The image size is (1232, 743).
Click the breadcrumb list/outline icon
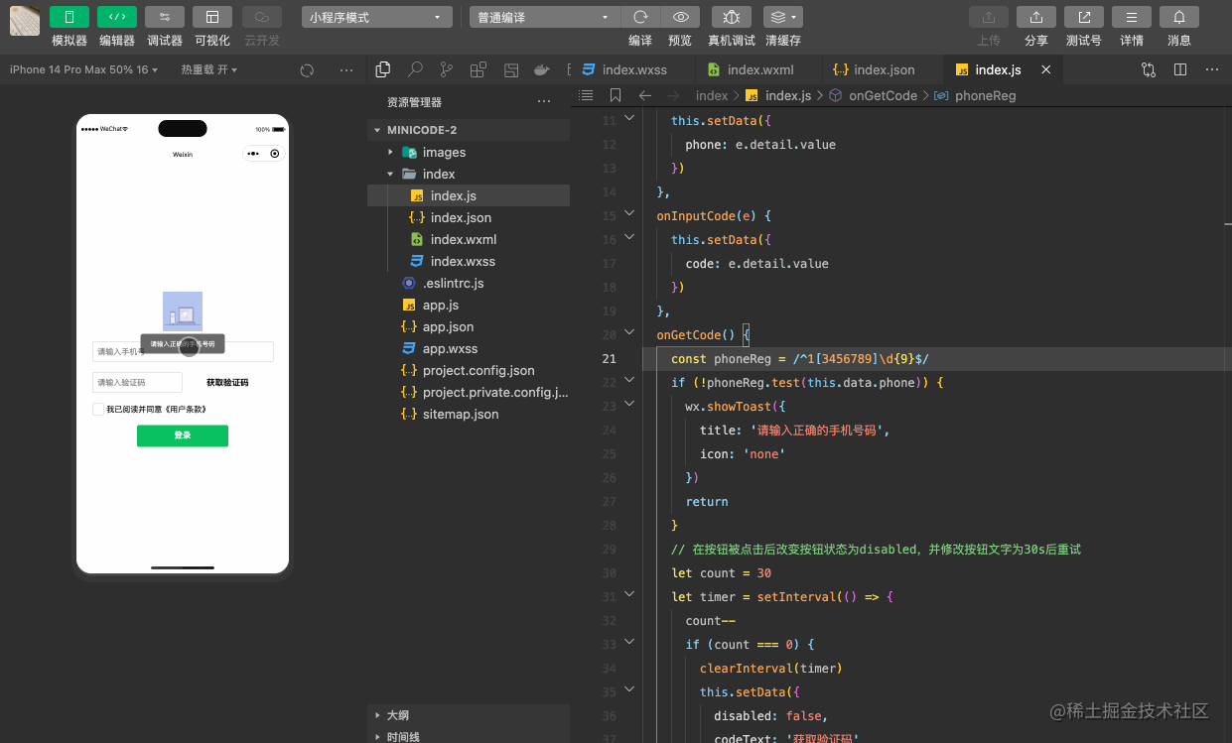586,95
